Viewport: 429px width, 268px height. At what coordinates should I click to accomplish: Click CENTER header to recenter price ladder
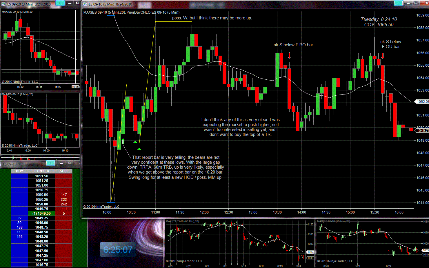click(x=42, y=171)
